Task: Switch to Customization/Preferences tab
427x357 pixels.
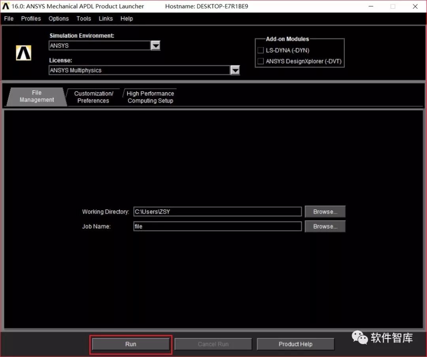Action: pos(93,97)
